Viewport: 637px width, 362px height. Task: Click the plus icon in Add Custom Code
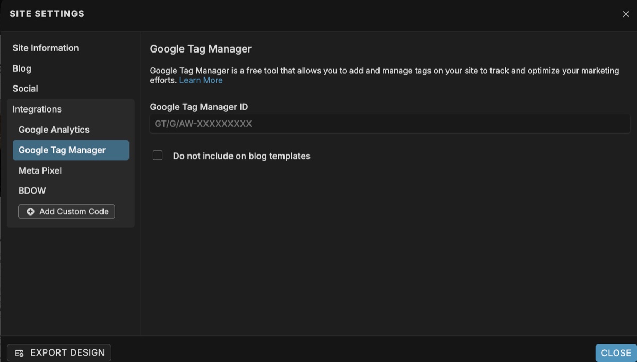coord(31,211)
